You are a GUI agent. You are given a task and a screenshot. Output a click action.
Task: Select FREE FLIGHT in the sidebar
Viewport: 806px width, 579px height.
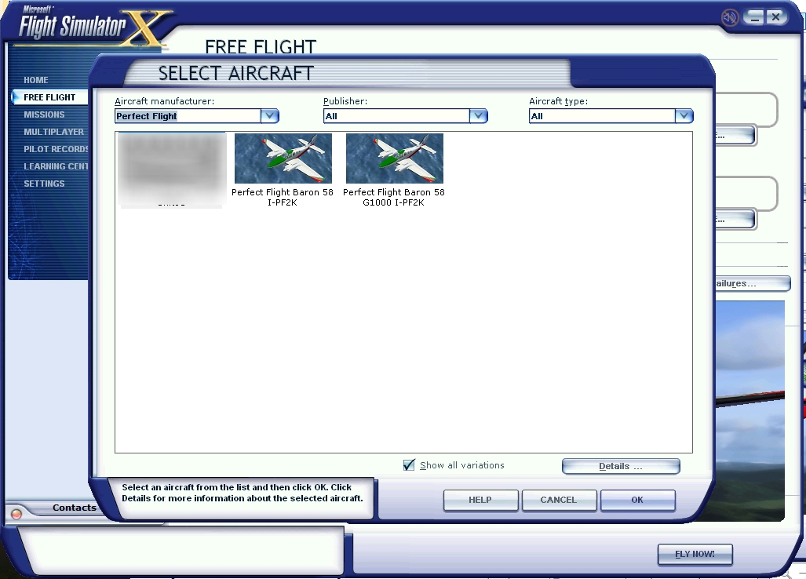click(x=49, y=97)
